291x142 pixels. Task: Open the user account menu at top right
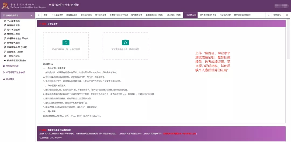tap(280, 5)
